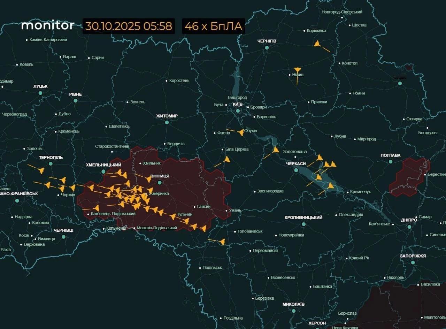Screen dimensions: 446x329
Task: Select the drone just below Тульчин label
Action: coord(186,221)
